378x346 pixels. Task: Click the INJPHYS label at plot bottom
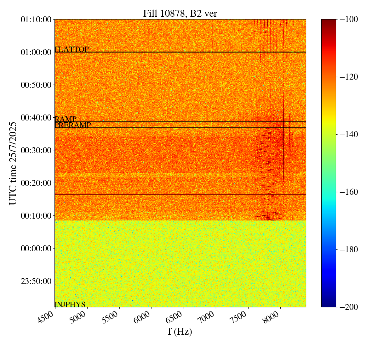pos(70,304)
